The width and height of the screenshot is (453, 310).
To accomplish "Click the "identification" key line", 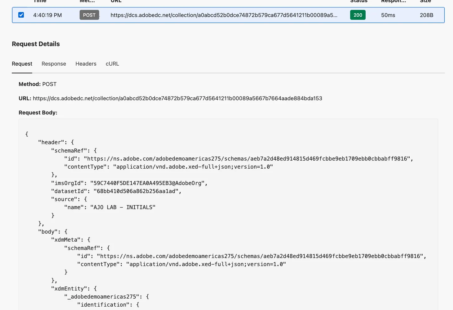I will [108, 305].
